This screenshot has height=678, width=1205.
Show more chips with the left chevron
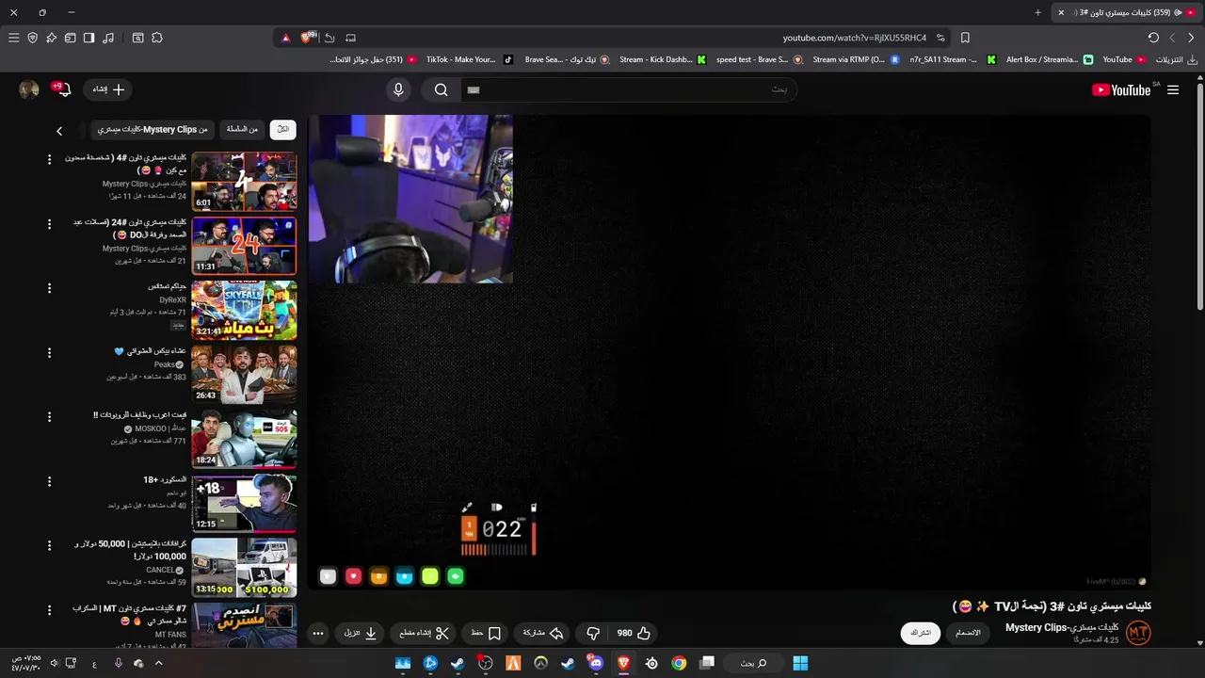[x=59, y=131]
